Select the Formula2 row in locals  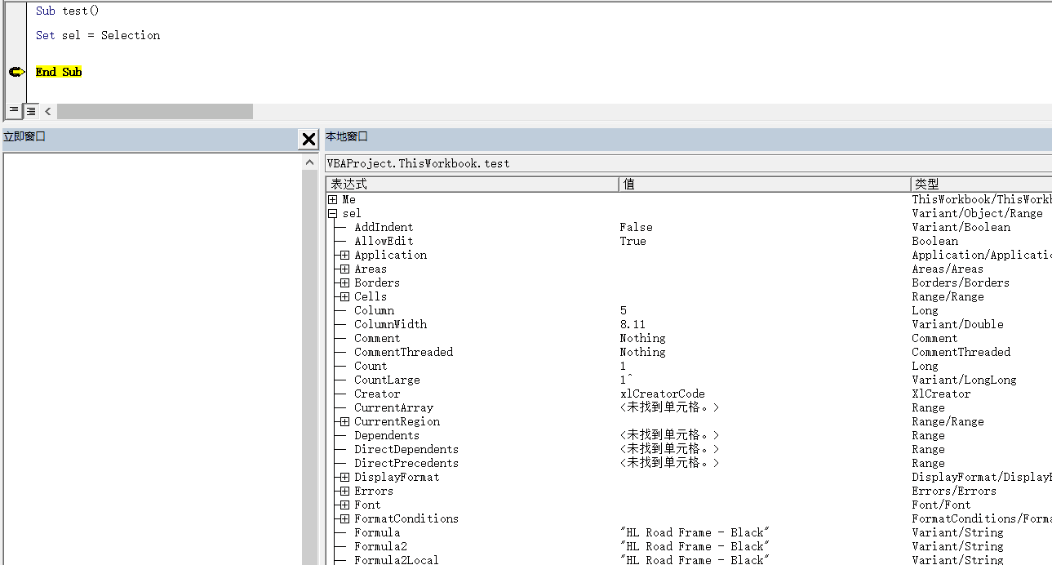point(689,546)
